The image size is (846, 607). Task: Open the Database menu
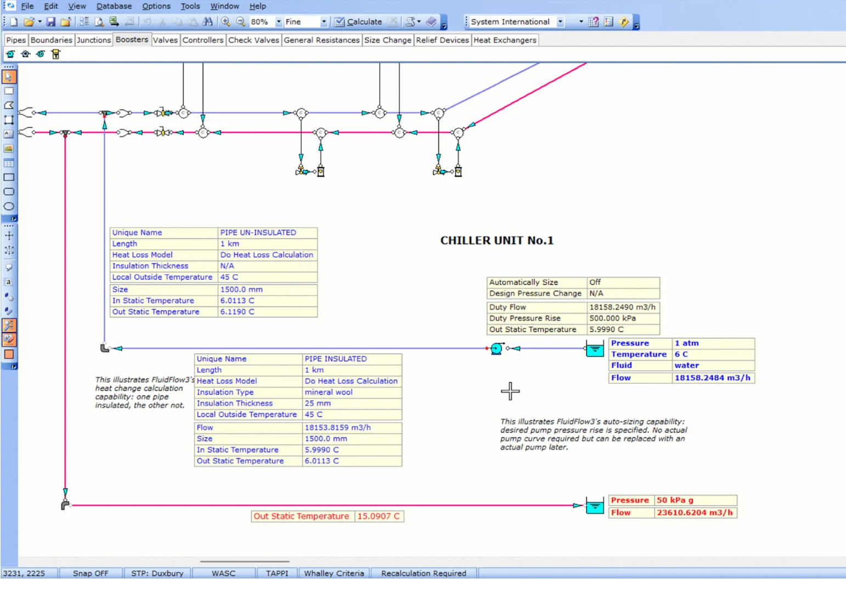point(114,6)
